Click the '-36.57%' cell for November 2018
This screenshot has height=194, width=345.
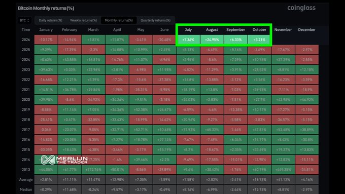(283, 120)
